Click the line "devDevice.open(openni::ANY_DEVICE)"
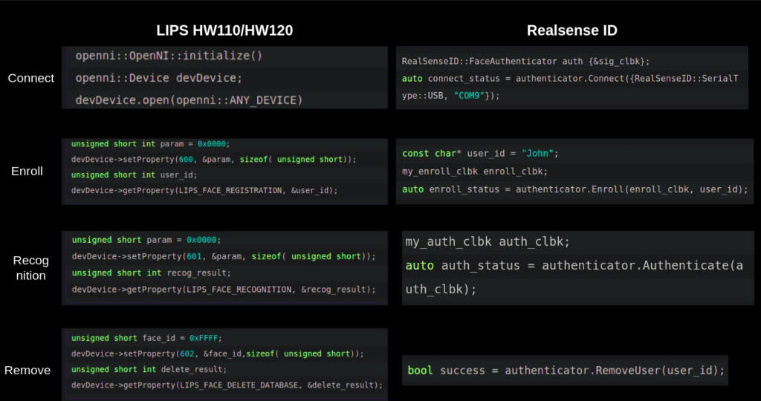761x401 pixels. point(189,100)
